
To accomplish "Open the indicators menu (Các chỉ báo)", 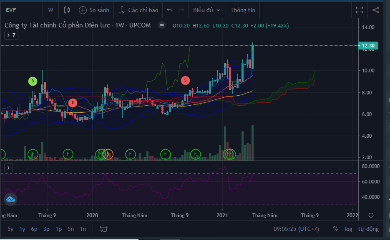I will 138,10.
